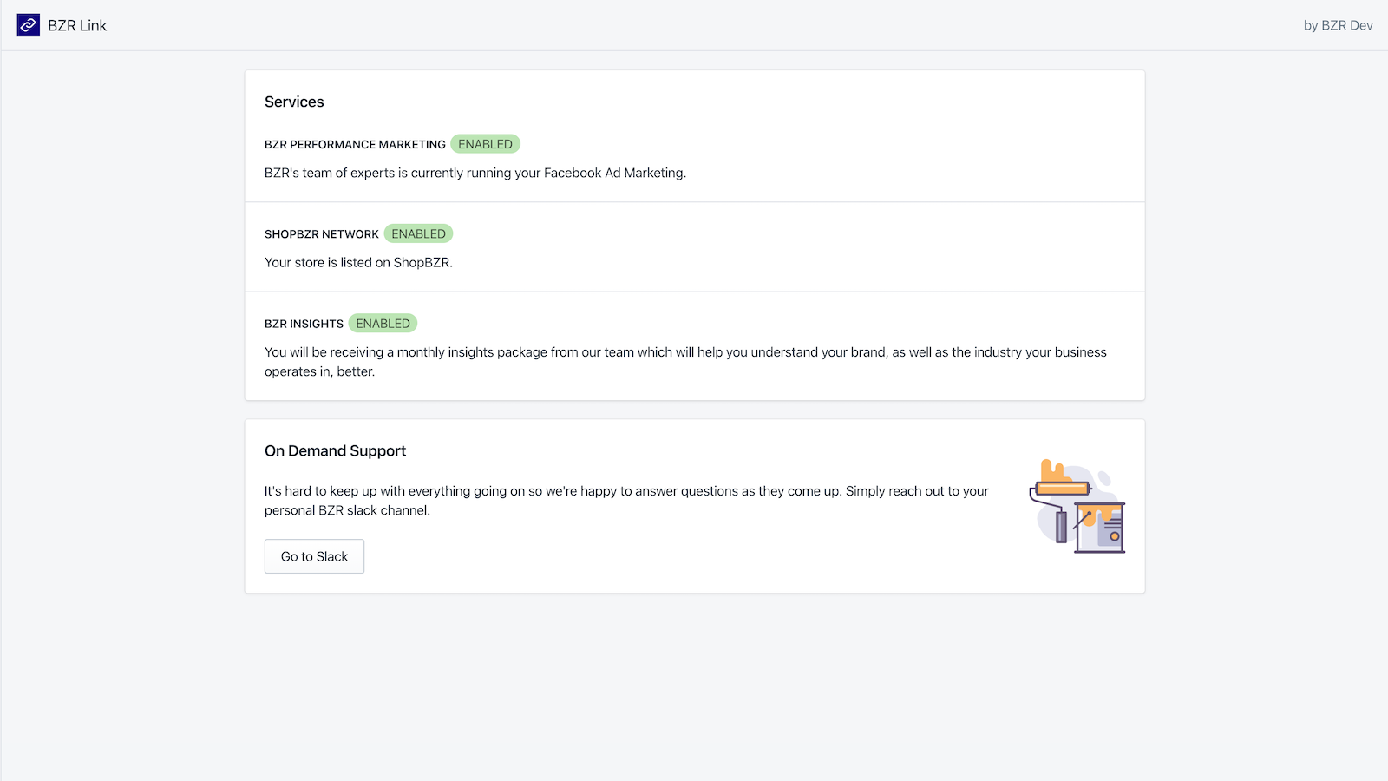Select the SHOPBZR NETWORK label
Image resolution: width=1388 pixels, height=781 pixels.
point(322,234)
